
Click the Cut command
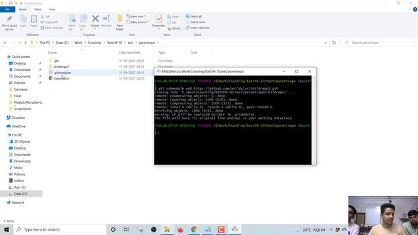tap(45, 16)
